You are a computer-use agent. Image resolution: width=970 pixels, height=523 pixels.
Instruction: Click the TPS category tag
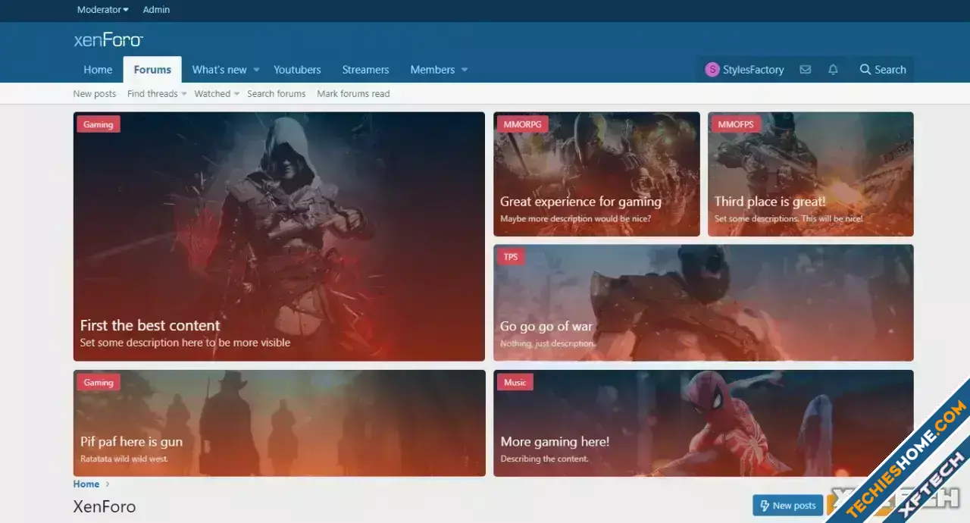point(511,257)
